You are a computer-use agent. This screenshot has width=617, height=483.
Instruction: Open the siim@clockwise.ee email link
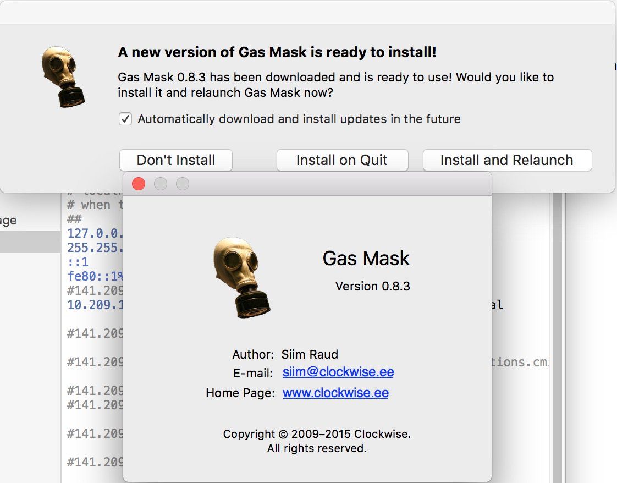338,372
